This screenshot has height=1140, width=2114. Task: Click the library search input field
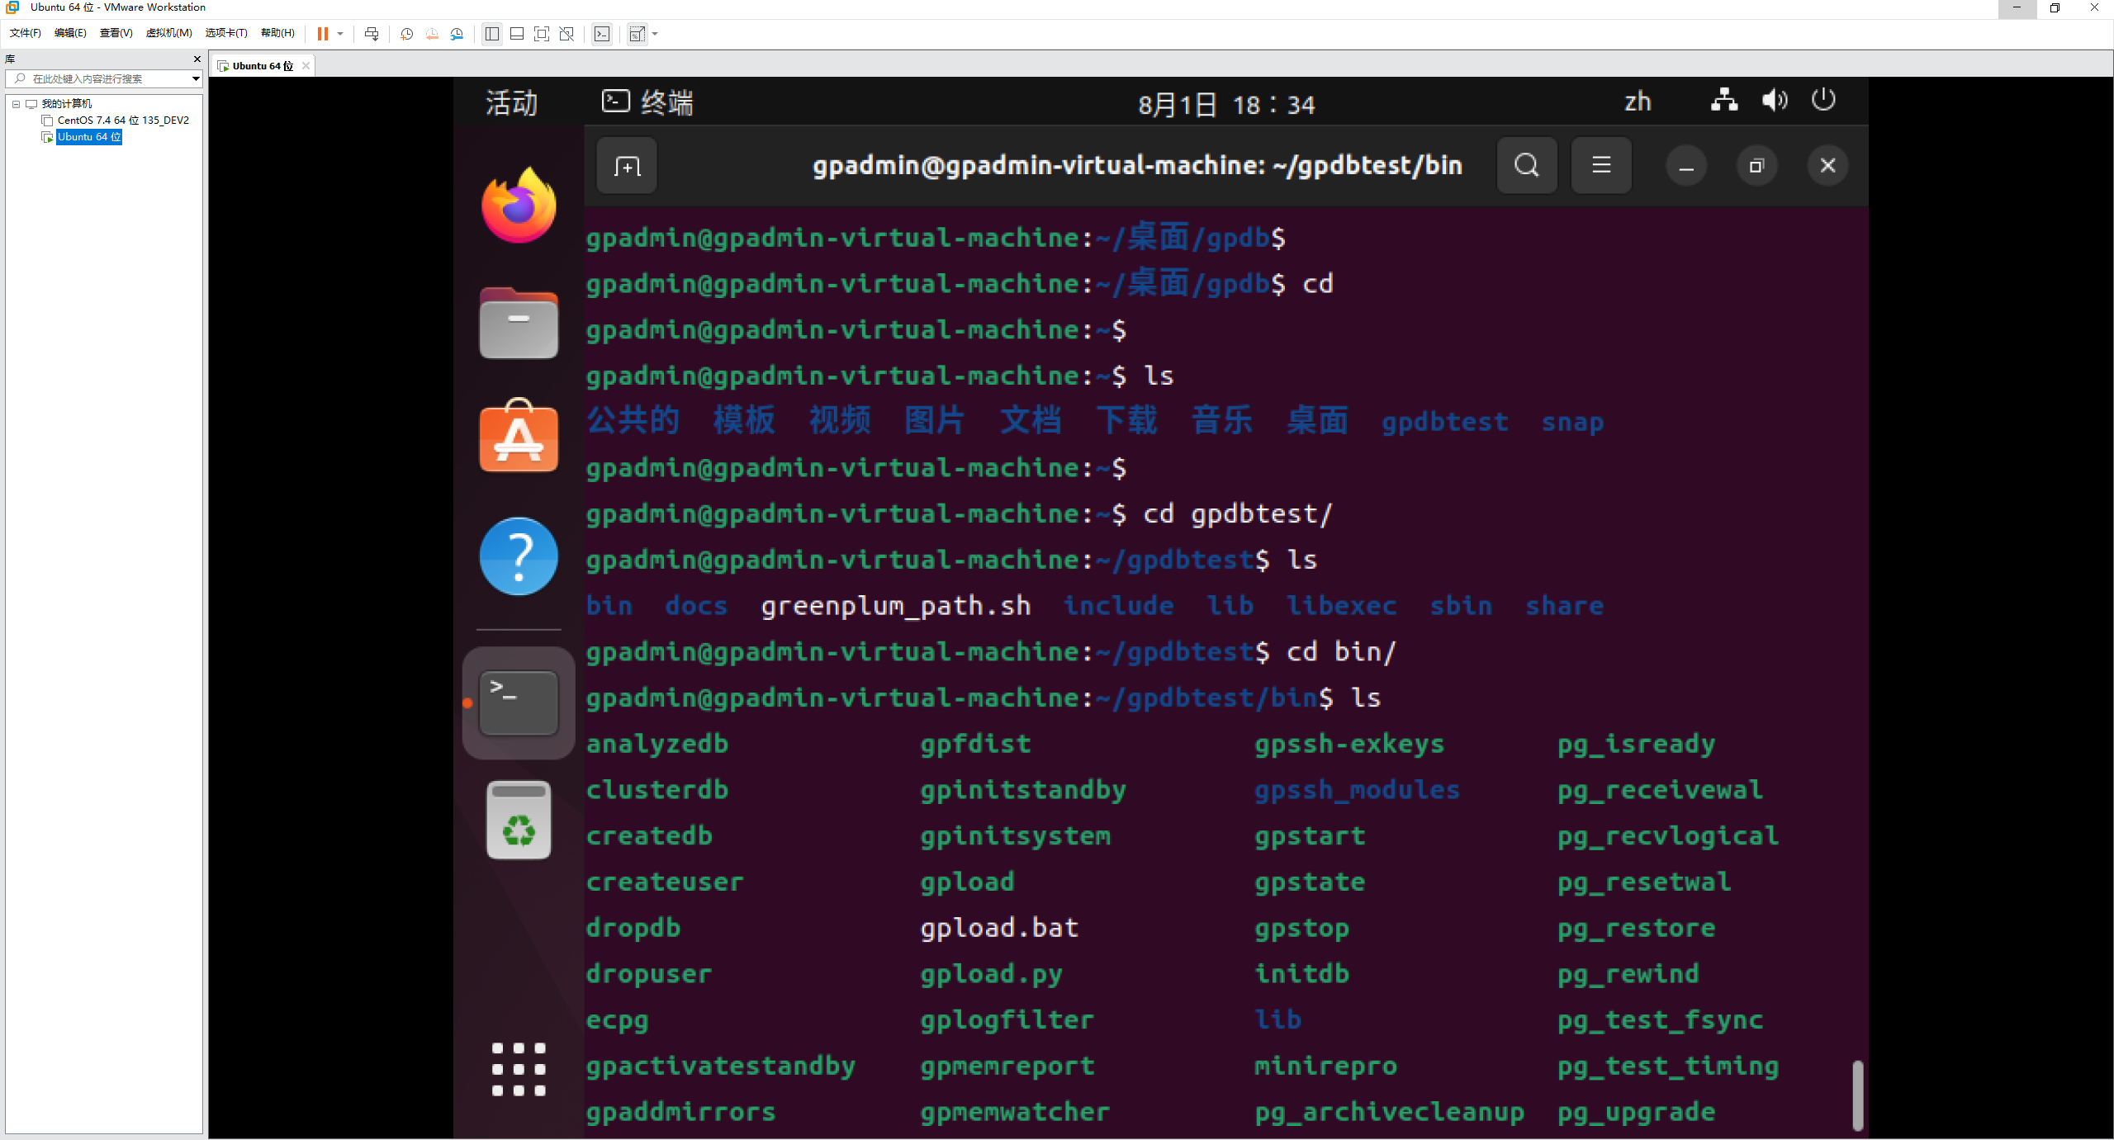pos(97,78)
